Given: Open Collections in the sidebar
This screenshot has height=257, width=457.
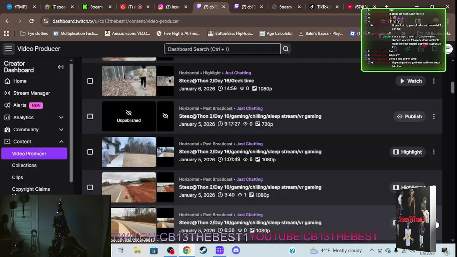Looking at the screenshot, I should tap(24, 165).
